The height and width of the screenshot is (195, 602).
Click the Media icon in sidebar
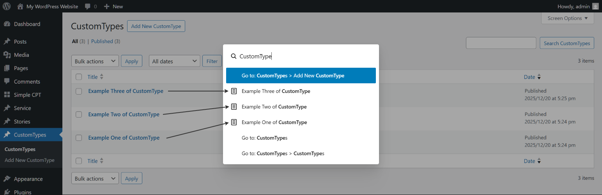point(7,55)
